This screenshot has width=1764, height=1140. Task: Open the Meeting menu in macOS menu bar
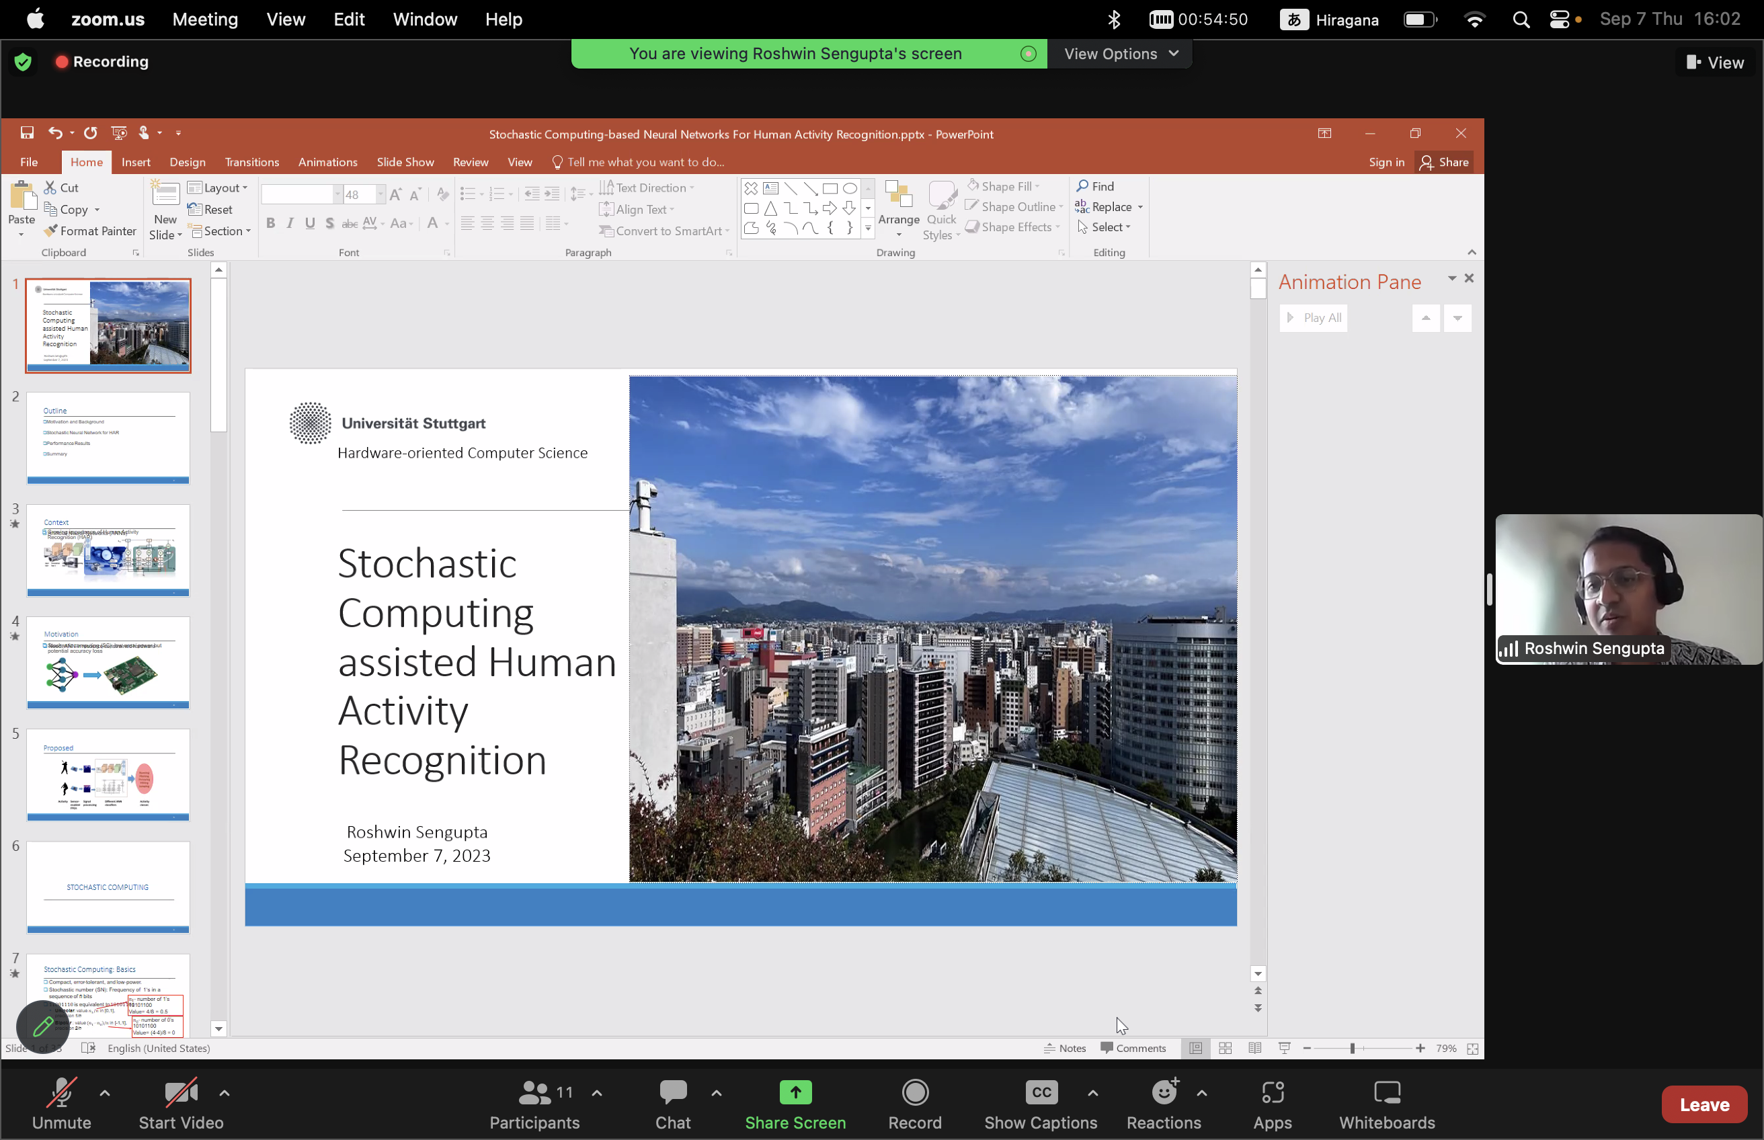(205, 19)
